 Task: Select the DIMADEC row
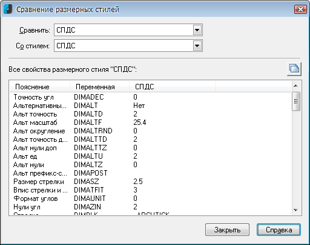pos(150,97)
